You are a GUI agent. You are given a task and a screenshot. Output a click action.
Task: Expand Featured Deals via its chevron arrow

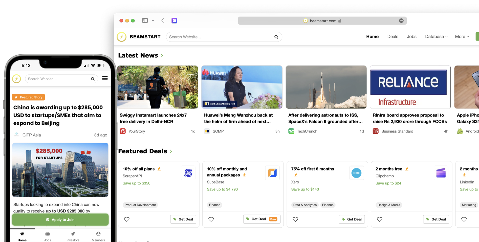(x=171, y=151)
